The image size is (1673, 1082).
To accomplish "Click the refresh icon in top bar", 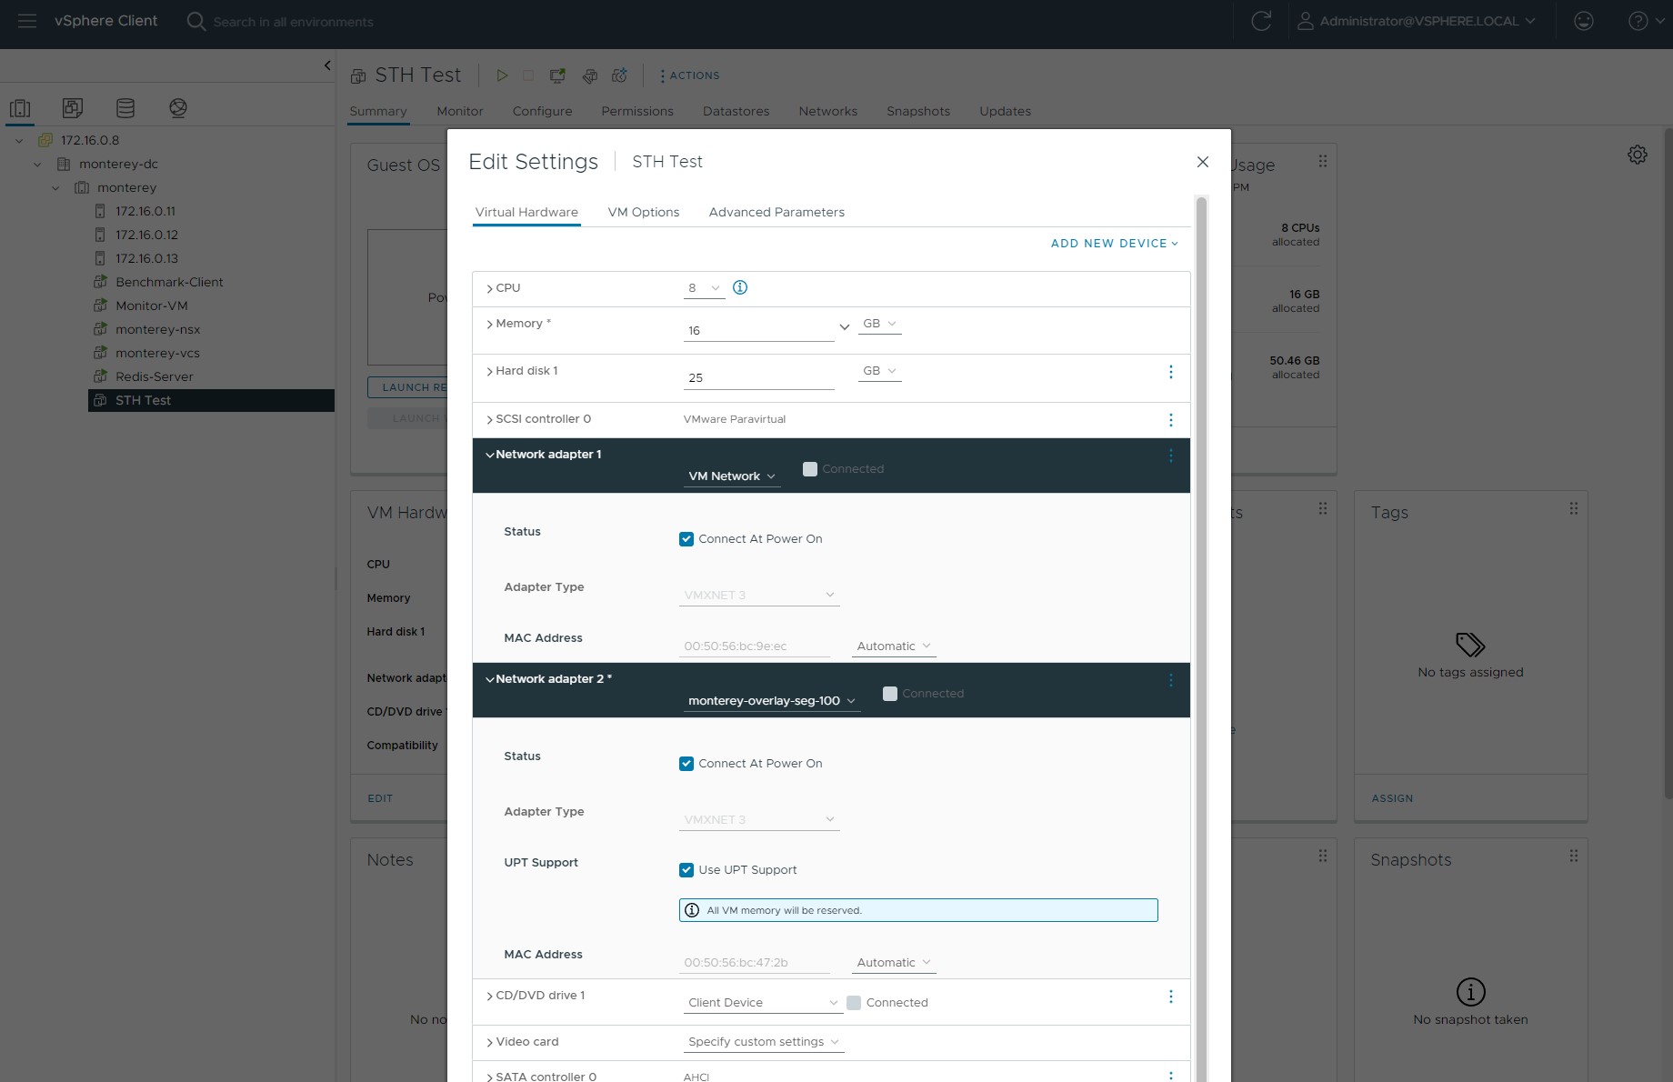I will pos(1261,21).
